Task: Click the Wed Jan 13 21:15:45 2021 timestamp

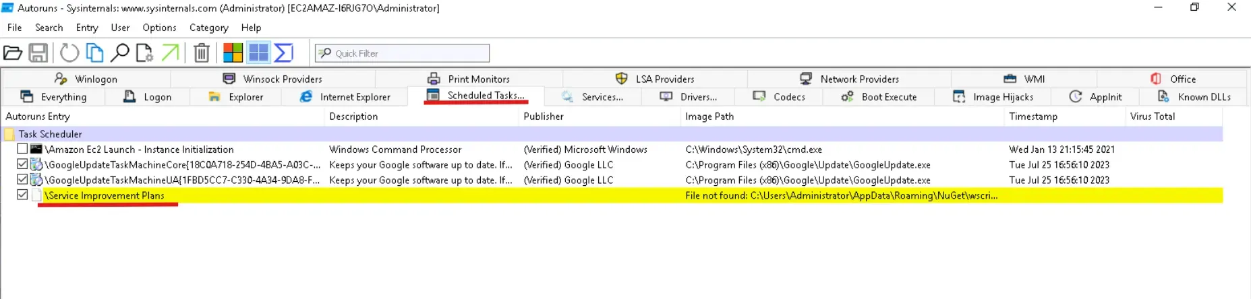Action: 1061,149
